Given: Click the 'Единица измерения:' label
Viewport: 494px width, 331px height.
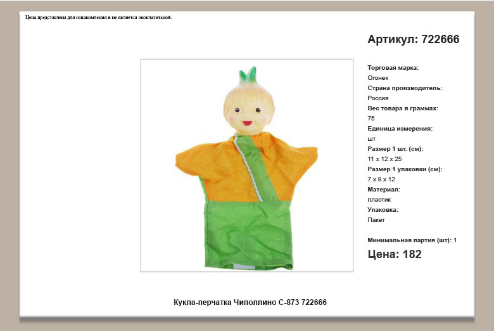Looking at the screenshot, I should click(400, 129).
